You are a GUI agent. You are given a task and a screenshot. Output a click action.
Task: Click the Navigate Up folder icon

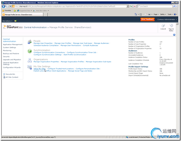click(16, 21)
